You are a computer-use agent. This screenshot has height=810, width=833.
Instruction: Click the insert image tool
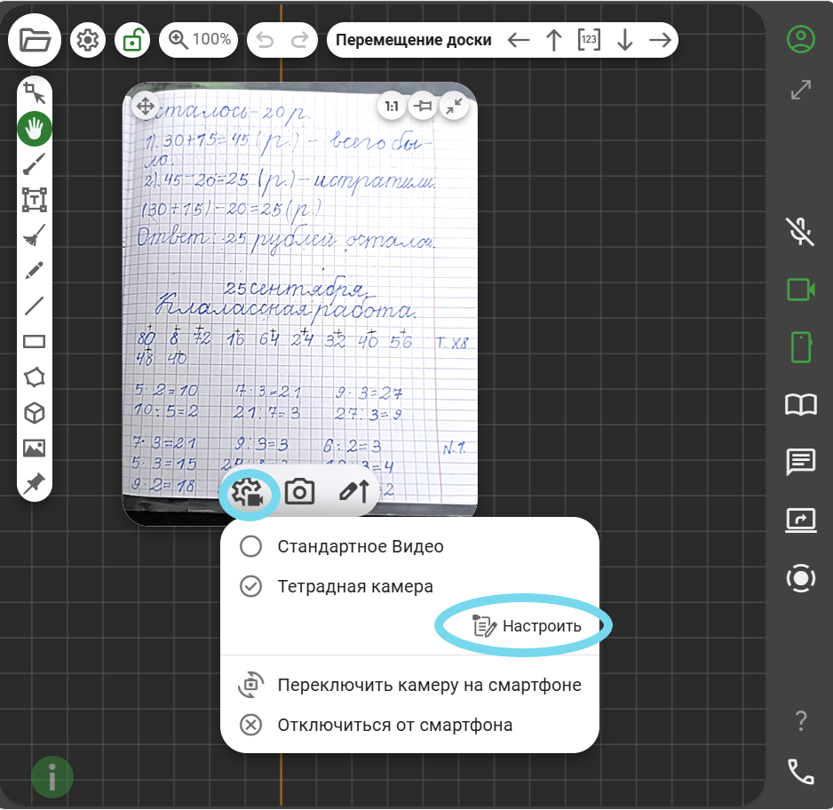point(35,449)
